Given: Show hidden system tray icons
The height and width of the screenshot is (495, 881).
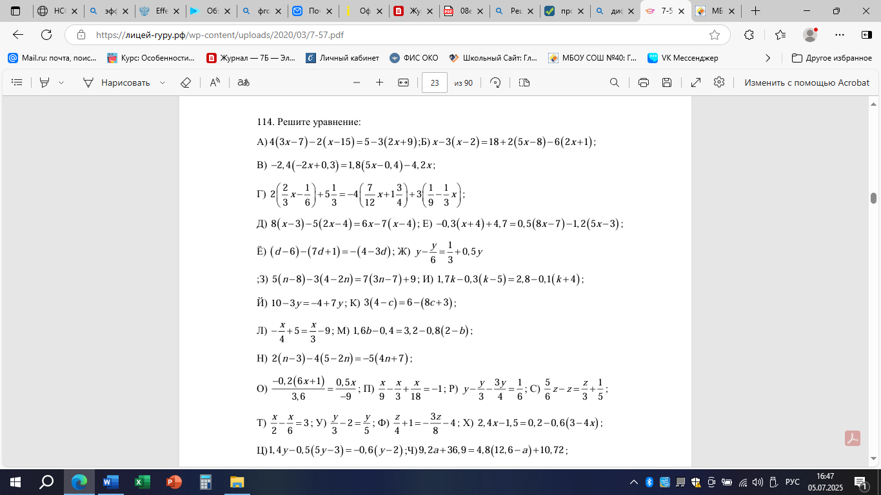Looking at the screenshot, I should (635, 481).
